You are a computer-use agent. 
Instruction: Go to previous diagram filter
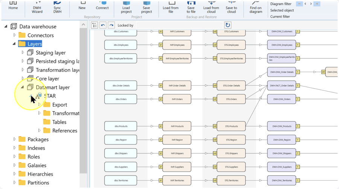(x=305, y=4)
